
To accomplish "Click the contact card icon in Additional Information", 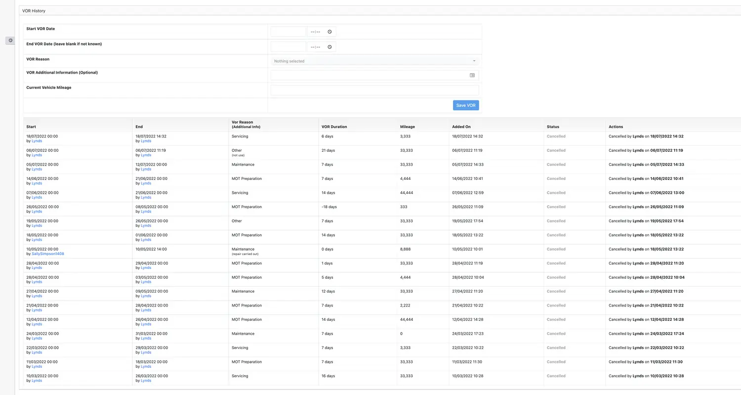I will (x=472, y=76).
